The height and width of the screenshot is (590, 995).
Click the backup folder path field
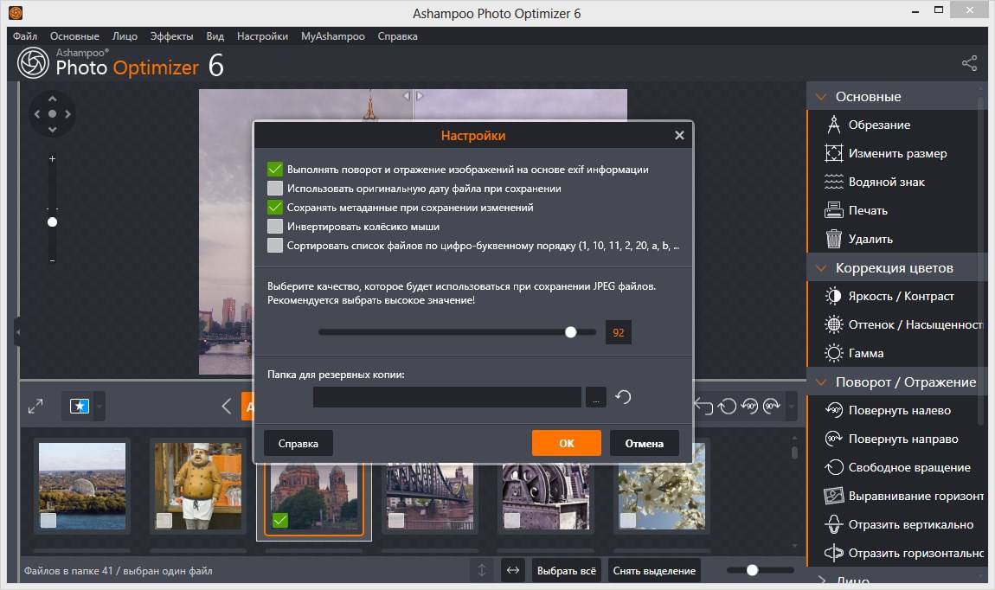[x=446, y=397]
